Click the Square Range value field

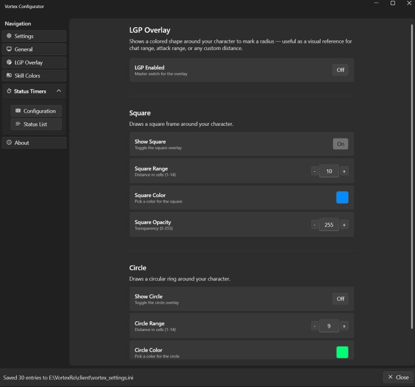click(x=329, y=171)
